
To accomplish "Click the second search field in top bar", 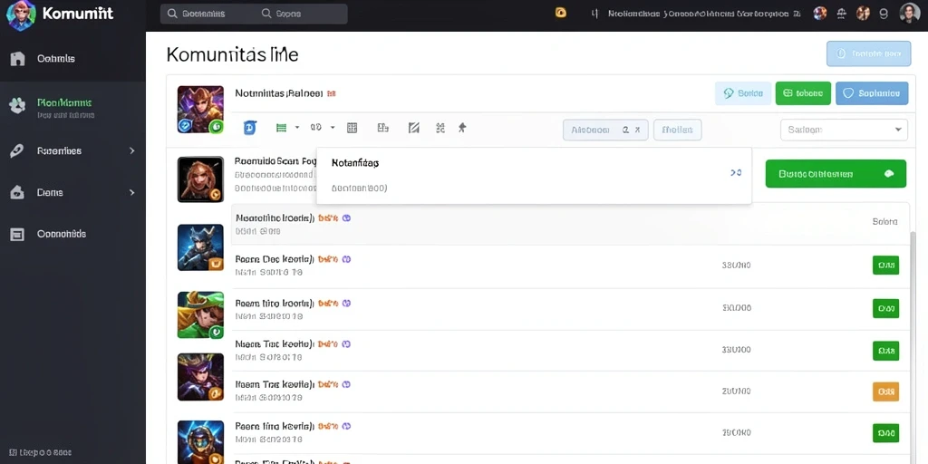I will (x=302, y=14).
